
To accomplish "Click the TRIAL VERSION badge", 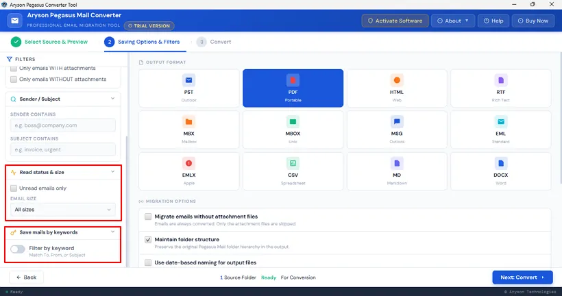I will click(149, 26).
